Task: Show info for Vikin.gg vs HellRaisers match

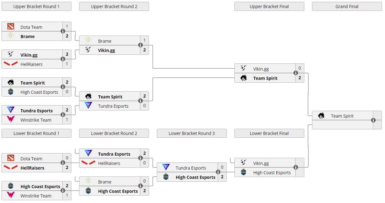Action: pyautogui.click(x=63, y=59)
